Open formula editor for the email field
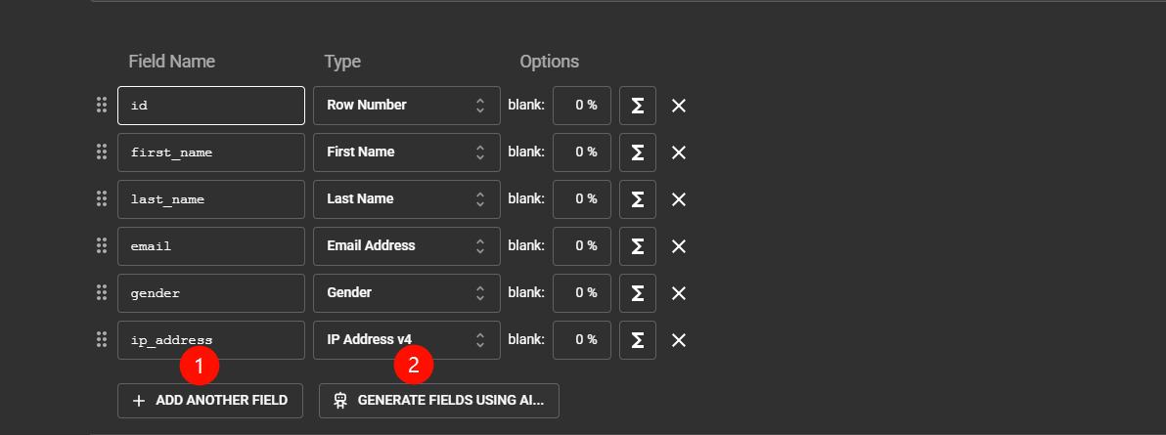The height and width of the screenshot is (435, 1166). pyautogui.click(x=637, y=246)
